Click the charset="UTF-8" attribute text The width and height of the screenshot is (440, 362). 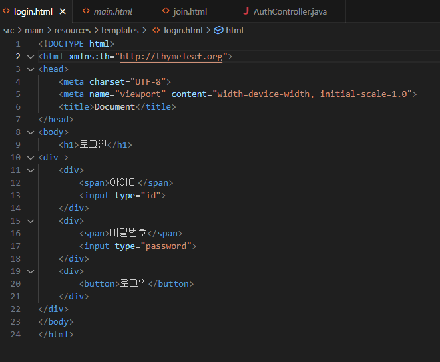point(127,82)
